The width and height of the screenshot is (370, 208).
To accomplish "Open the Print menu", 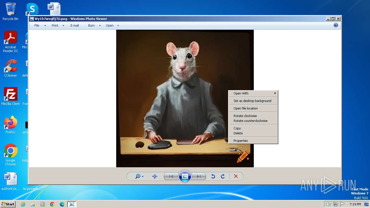I will [x=55, y=25].
